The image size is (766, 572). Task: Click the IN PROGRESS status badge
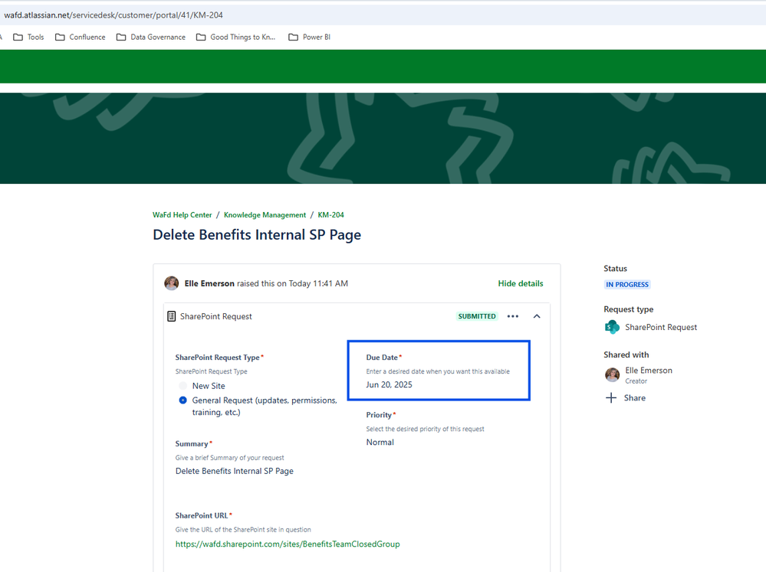(x=627, y=285)
